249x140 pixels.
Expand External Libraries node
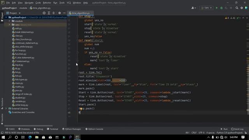[6, 108]
